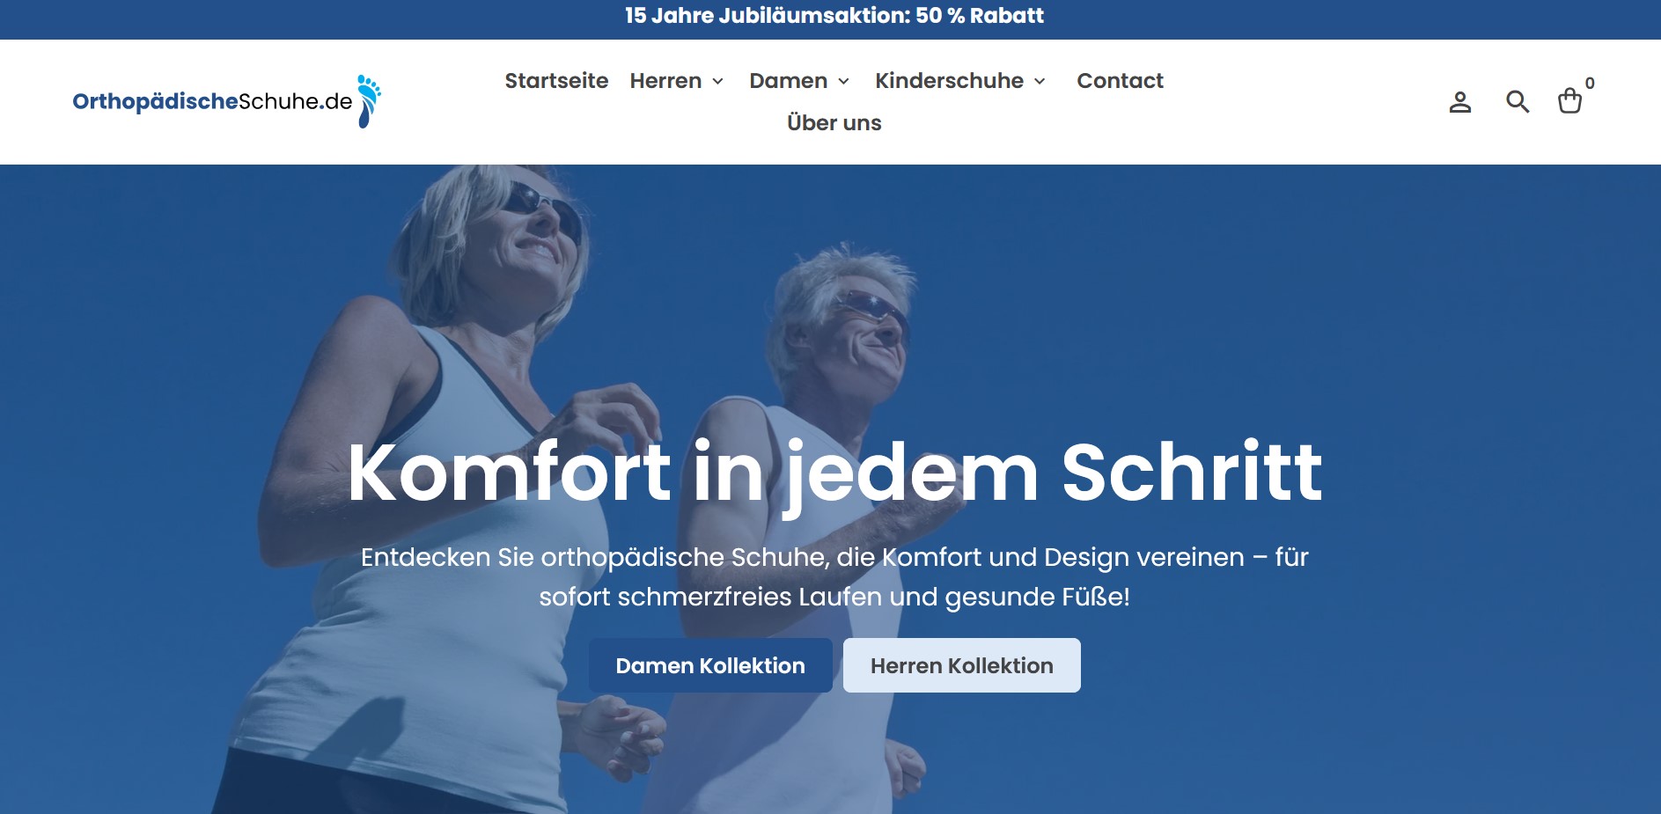
Task: Select the Kinderschuhe menu label
Action: [x=949, y=81]
